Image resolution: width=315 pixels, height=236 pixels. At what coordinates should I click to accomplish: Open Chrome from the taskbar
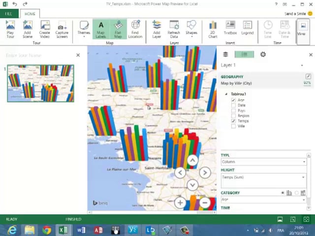(47, 230)
